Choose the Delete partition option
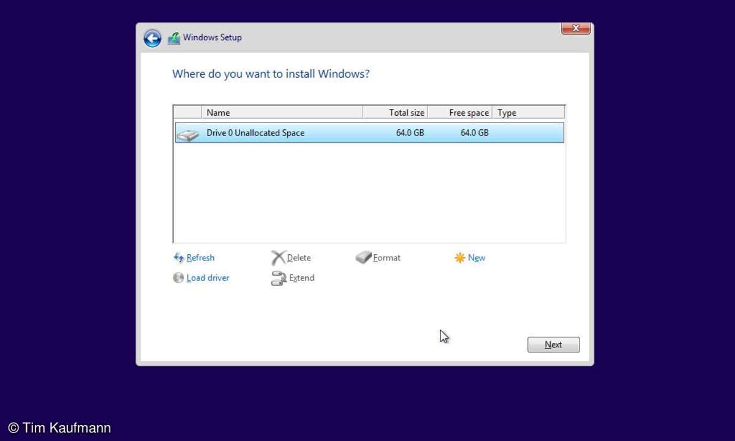Screen dimensions: 735x441 click(x=299, y=258)
